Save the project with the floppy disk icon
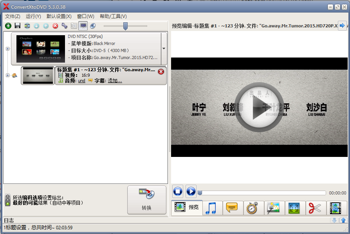Screen dimensions: 350x234 tap(17, 26)
